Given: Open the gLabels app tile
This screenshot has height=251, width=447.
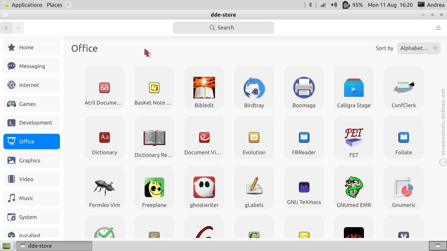Looking at the screenshot, I should click(x=254, y=187).
